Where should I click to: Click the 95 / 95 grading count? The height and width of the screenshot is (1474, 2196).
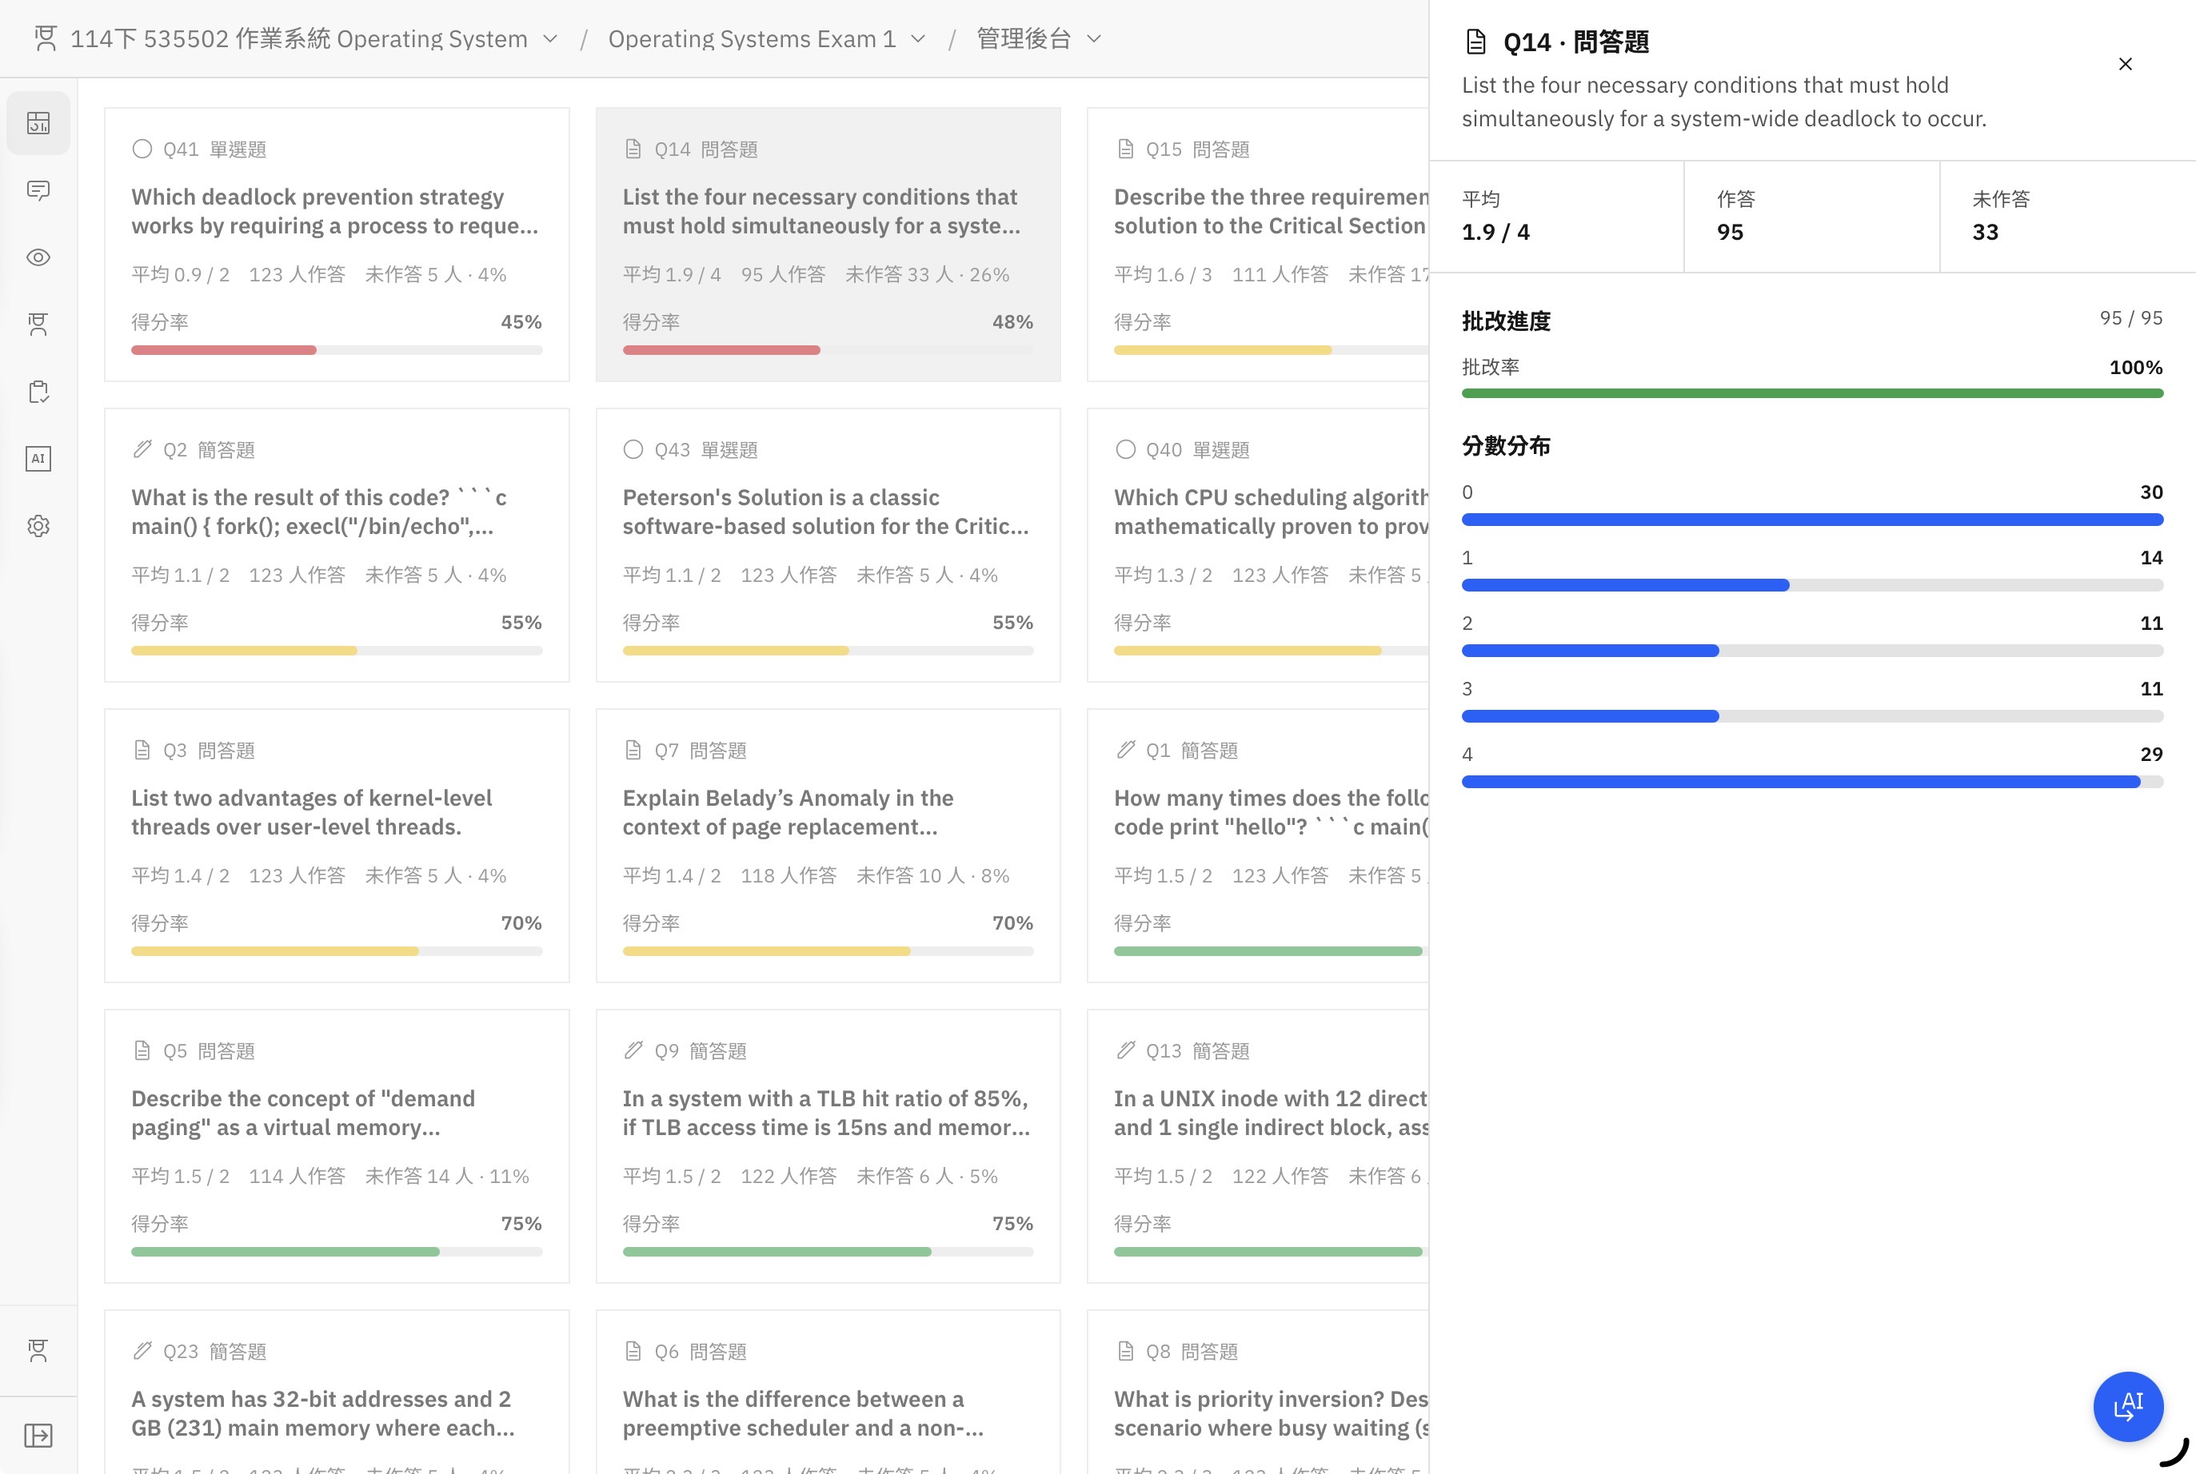click(2131, 319)
